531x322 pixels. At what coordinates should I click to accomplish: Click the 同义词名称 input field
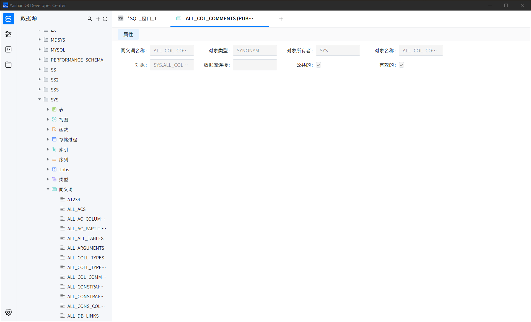pyautogui.click(x=172, y=50)
